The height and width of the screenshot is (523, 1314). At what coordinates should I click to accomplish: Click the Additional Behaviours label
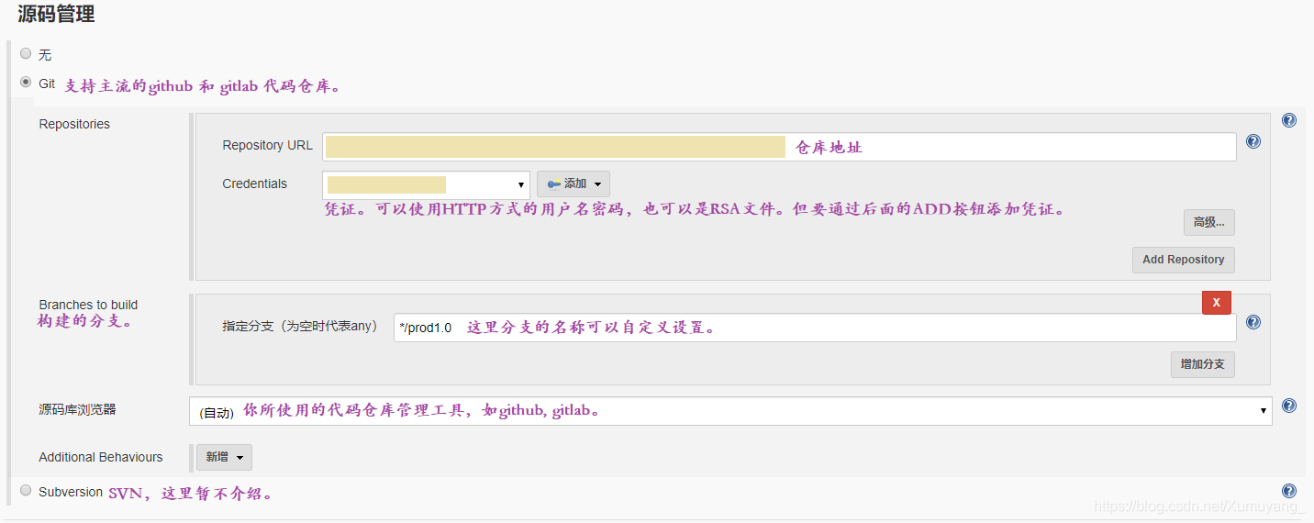[101, 457]
